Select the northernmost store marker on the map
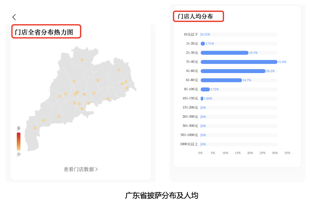 pos(82,59)
